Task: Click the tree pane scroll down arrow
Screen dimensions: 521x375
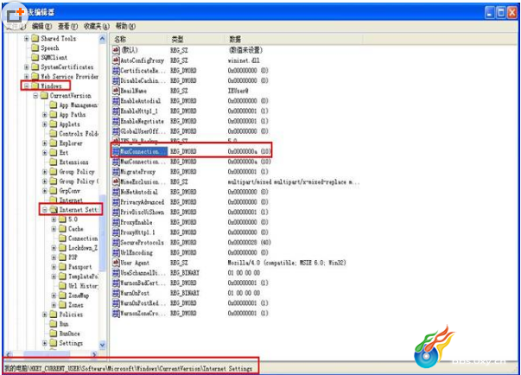Action: click(102, 345)
